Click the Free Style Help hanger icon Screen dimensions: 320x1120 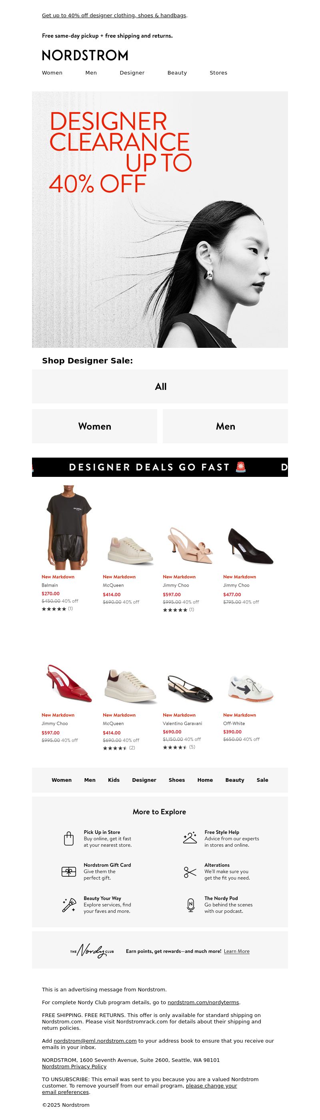click(190, 838)
